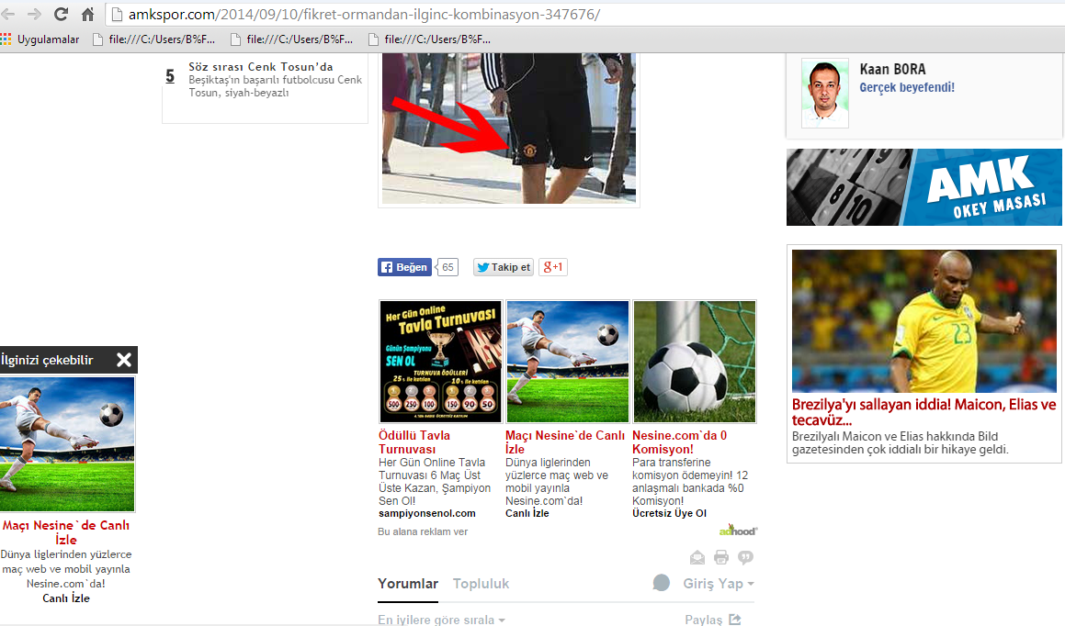The height and width of the screenshot is (626, 1065).
Task: Open Ödüllü Tavla Turnuvası ad link
Action: click(x=414, y=442)
